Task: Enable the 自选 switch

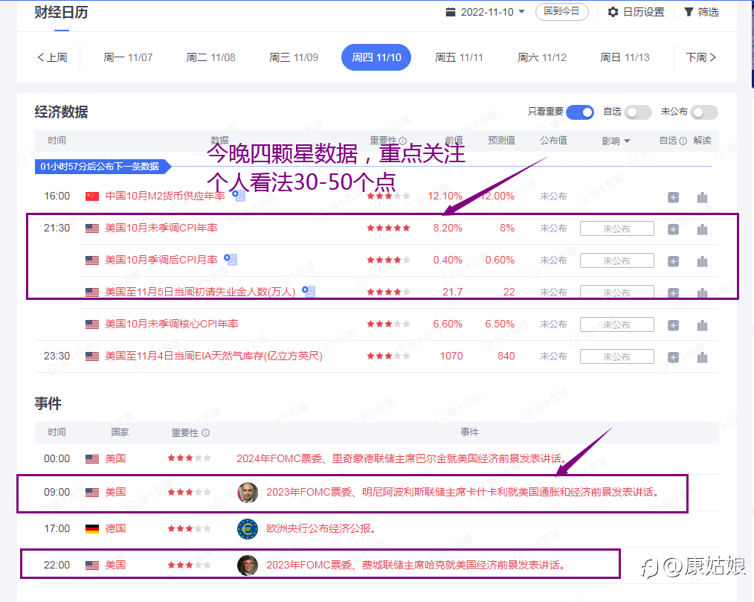Action: [638, 112]
